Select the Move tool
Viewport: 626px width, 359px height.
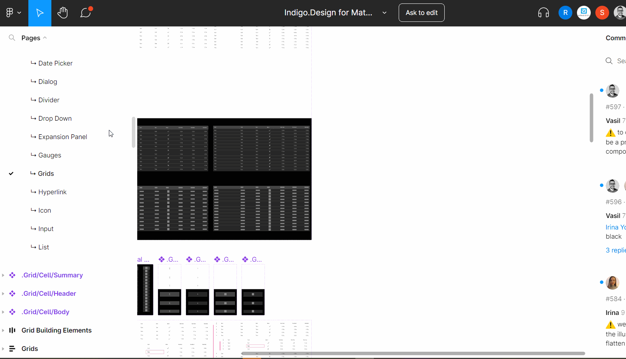[40, 13]
